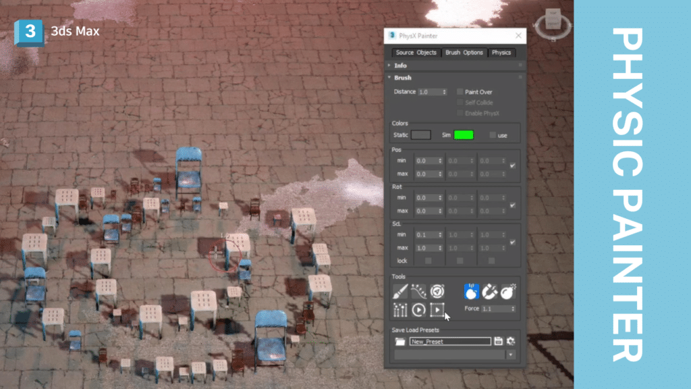Click the Distance spinner arrows
This screenshot has height=389, width=691.
(x=444, y=92)
